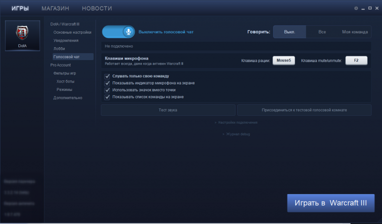Image resolution: width=382 pixels, height=224 pixels.
Task: Set talk mode to Моя команда
Action: (x=355, y=32)
